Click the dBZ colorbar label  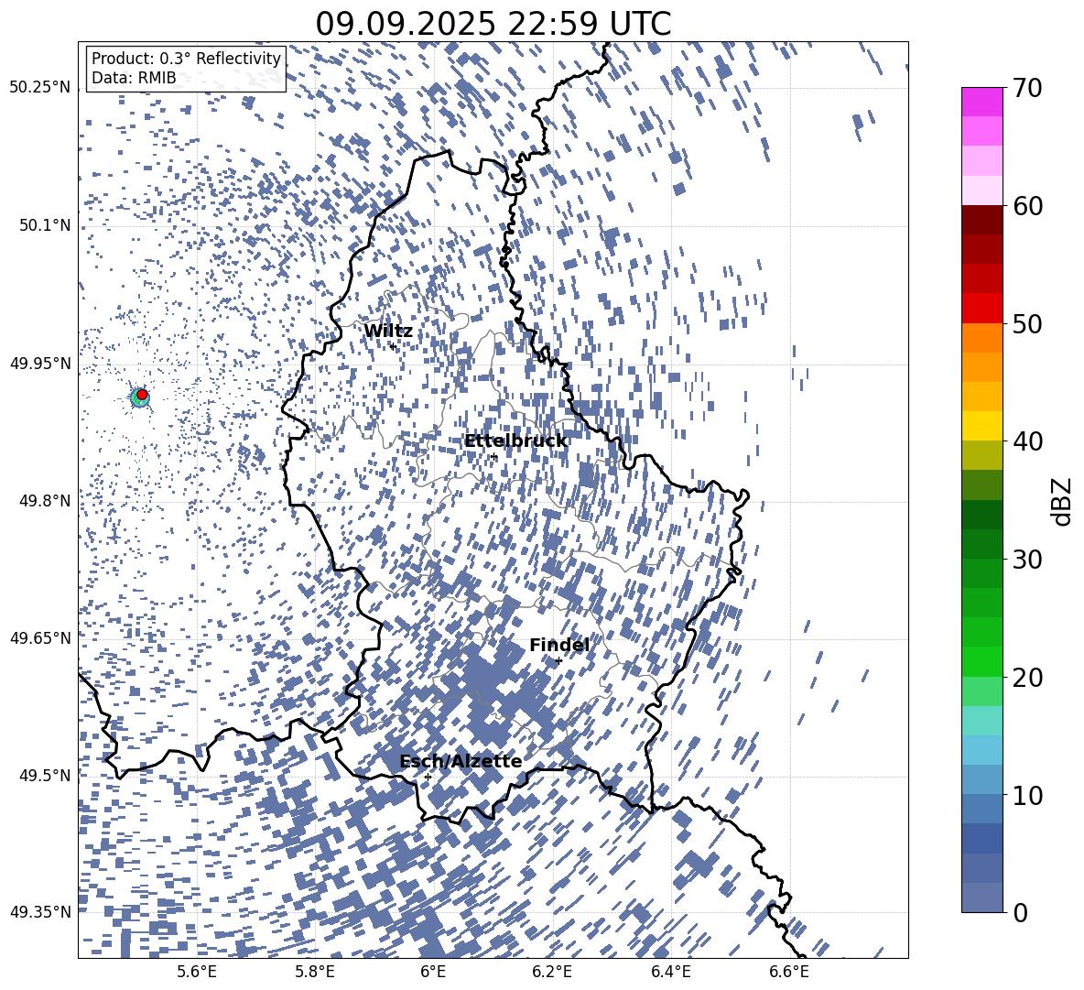pyautogui.click(x=1062, y=501)
